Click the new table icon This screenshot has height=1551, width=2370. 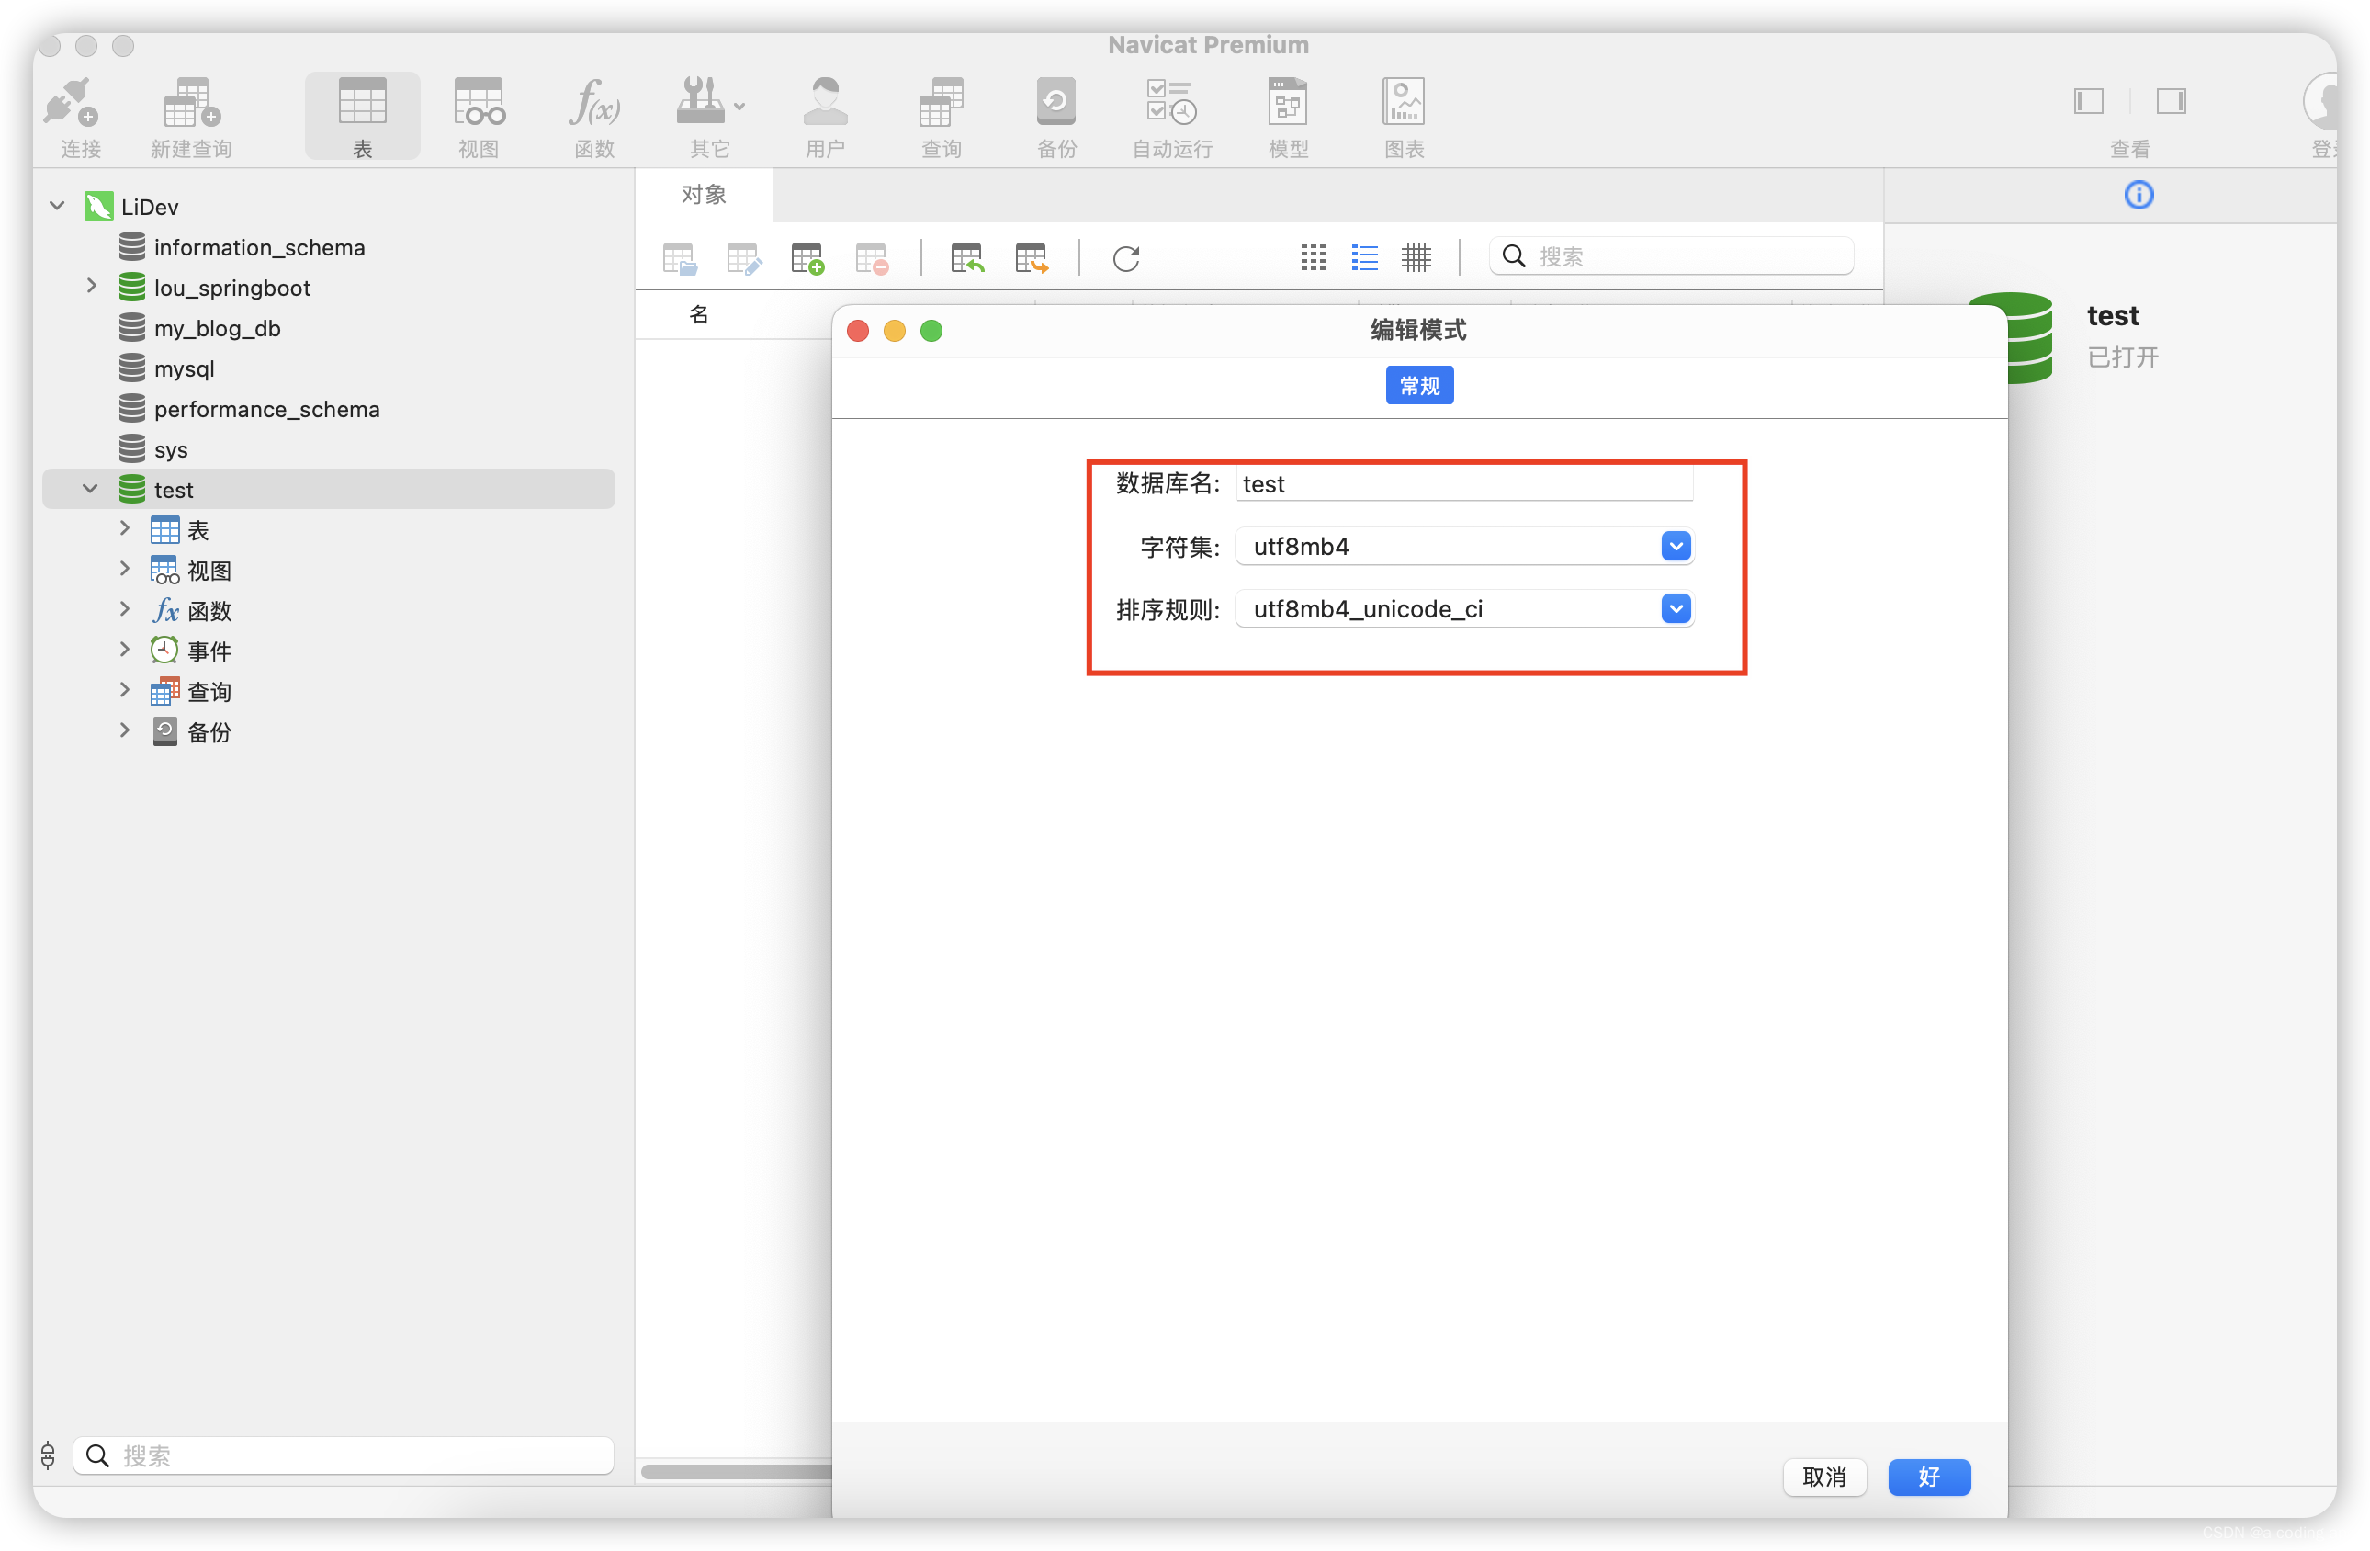click(807, 256)
